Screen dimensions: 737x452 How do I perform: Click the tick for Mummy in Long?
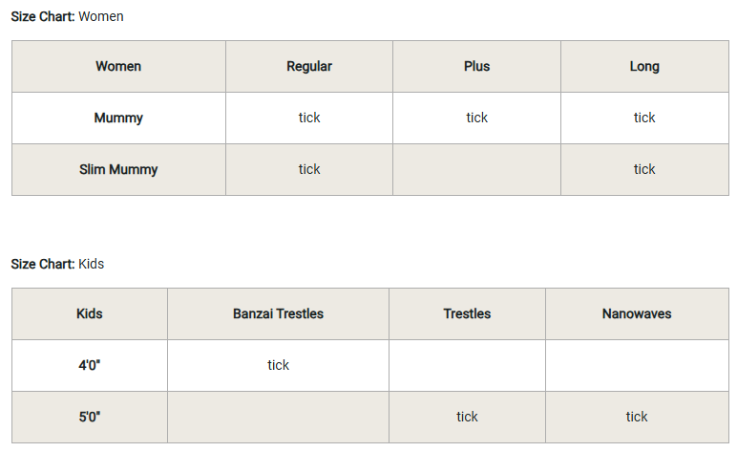pyautogui.click(x=644, y=118)
